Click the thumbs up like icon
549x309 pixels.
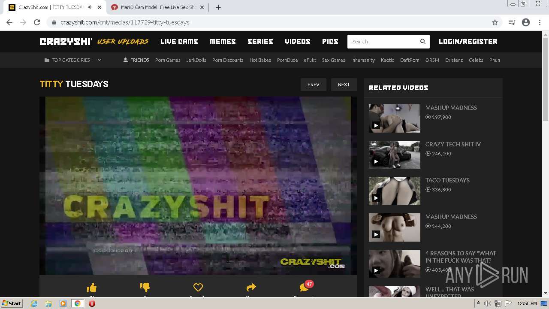click(92, 288)
